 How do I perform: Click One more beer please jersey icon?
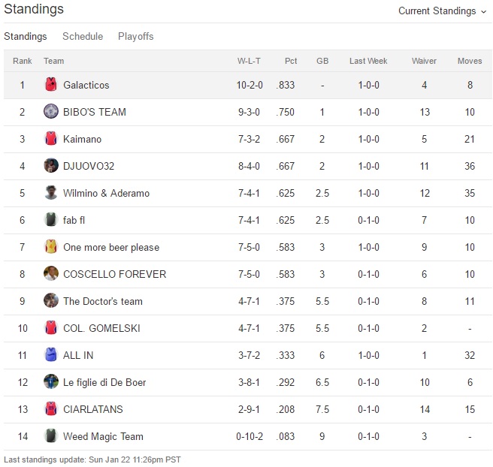(51, 247)
